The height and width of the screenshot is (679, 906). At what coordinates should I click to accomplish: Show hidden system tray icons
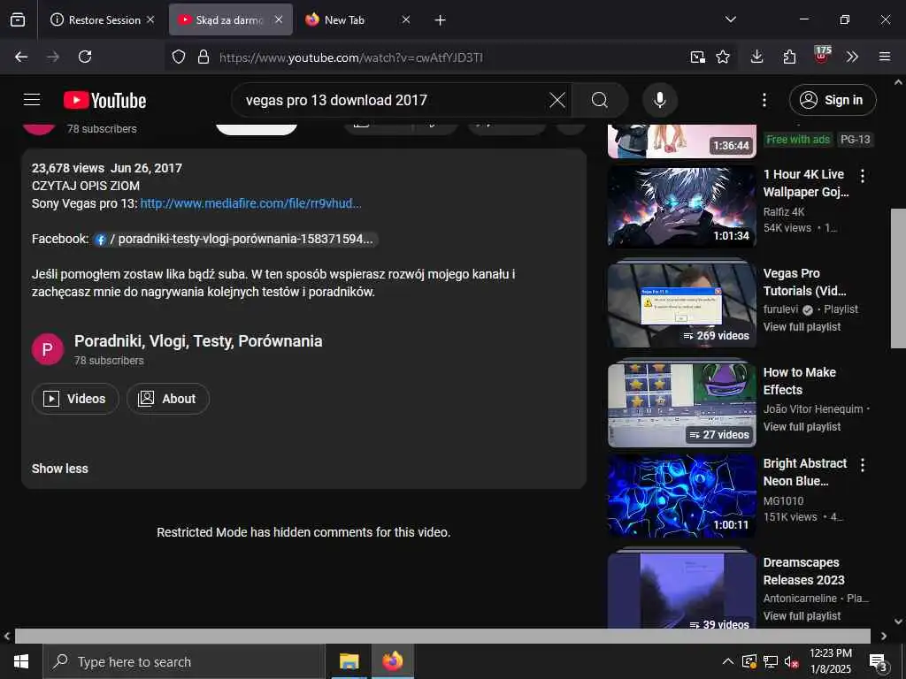[x=728, y=661]
